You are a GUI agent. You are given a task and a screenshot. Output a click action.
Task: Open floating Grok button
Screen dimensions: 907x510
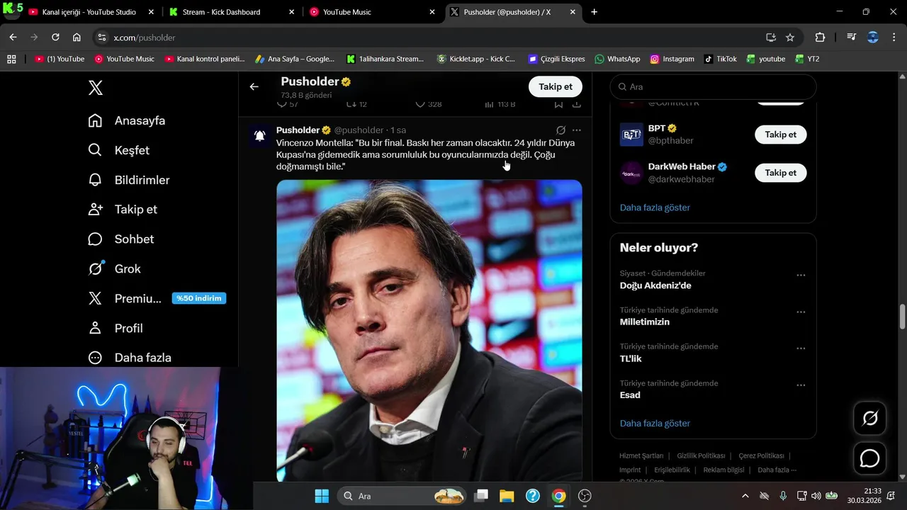click(x=869, y=419)
